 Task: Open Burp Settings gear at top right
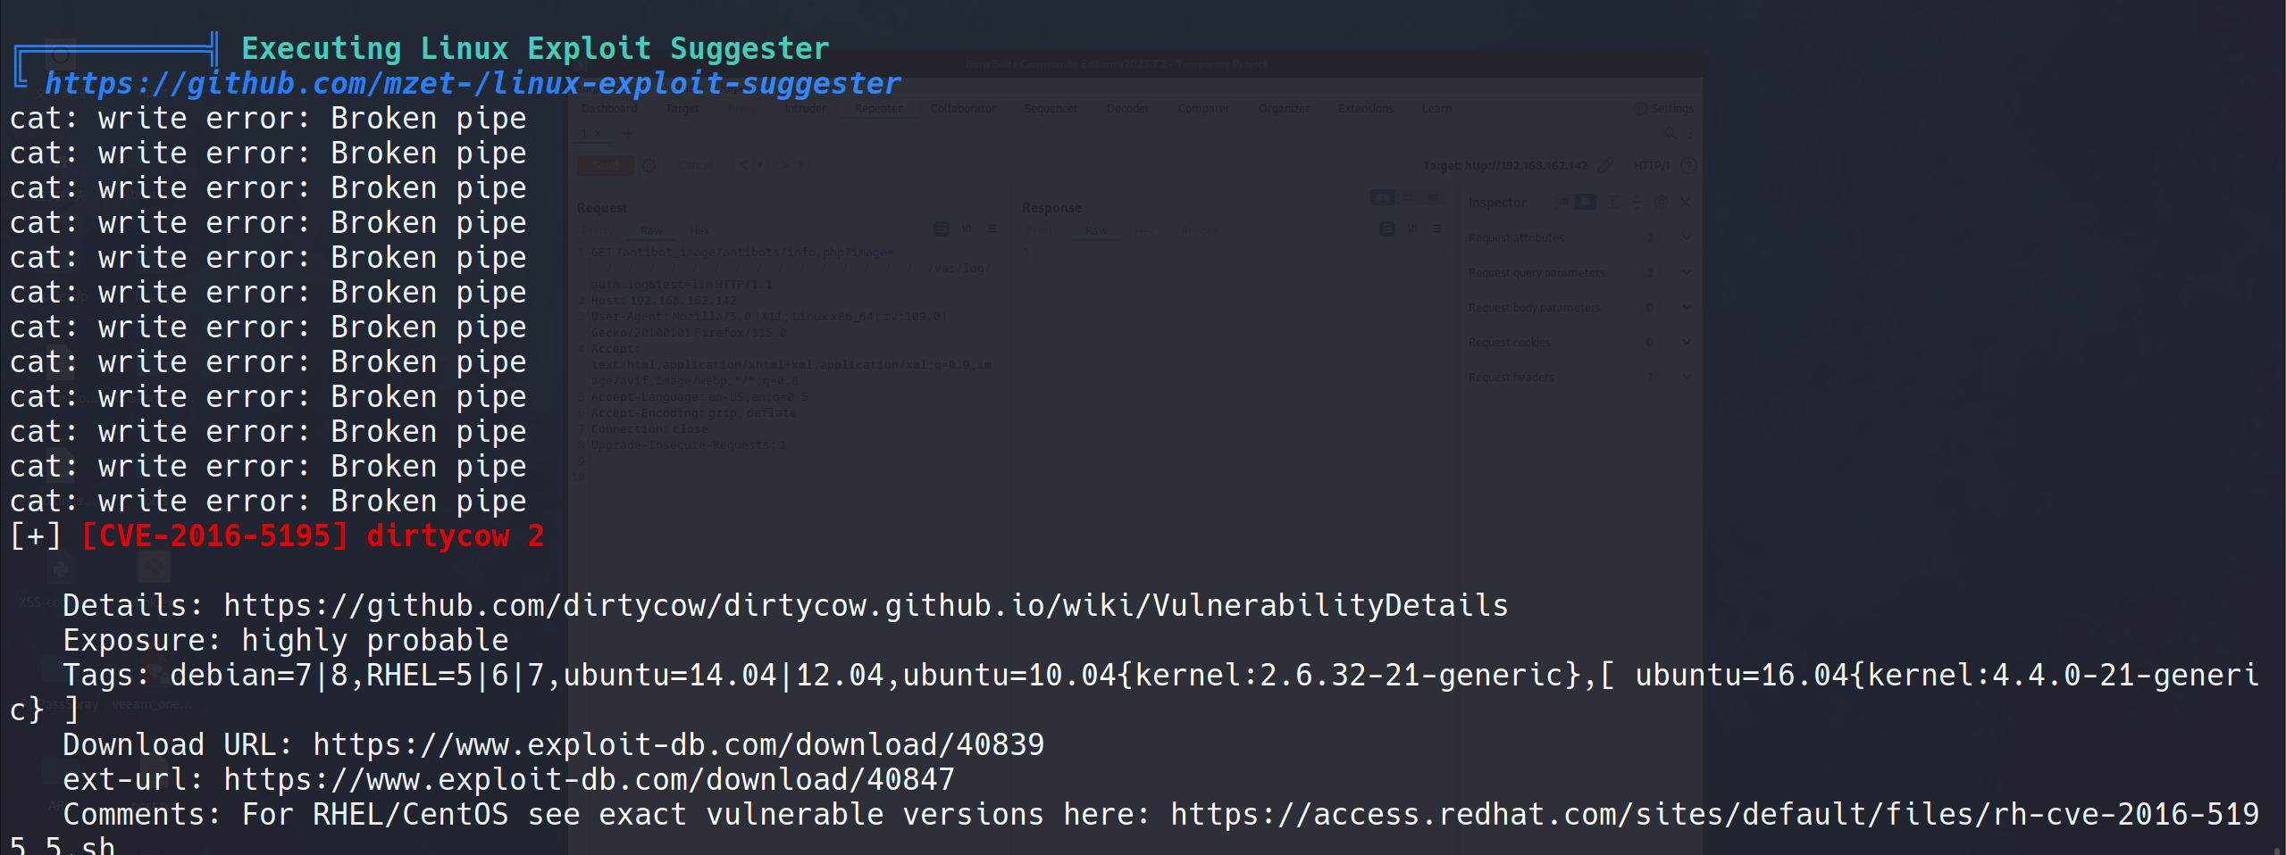[1640, 108]
